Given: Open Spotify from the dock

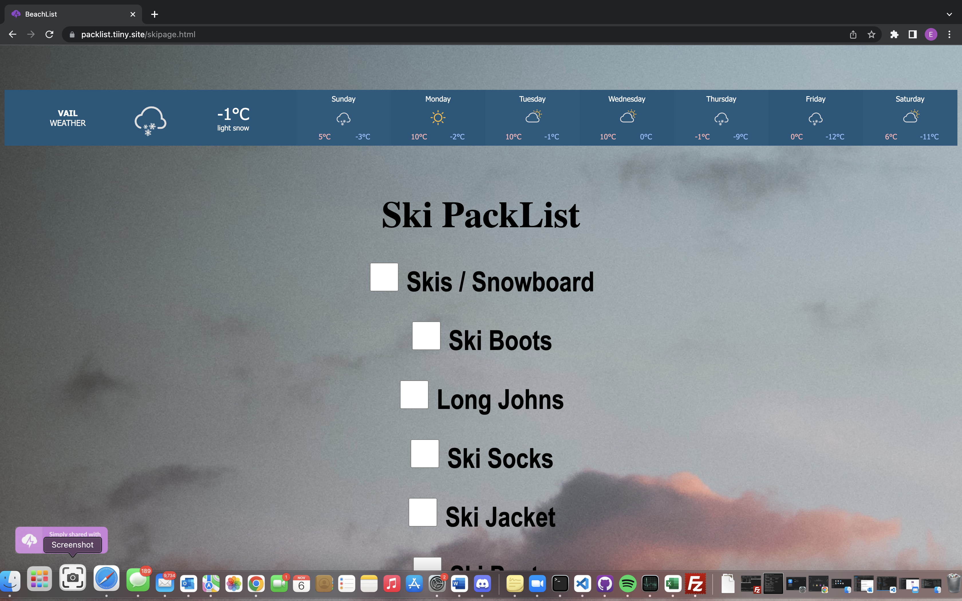Looking at the screenshot, I should point(628,584).
